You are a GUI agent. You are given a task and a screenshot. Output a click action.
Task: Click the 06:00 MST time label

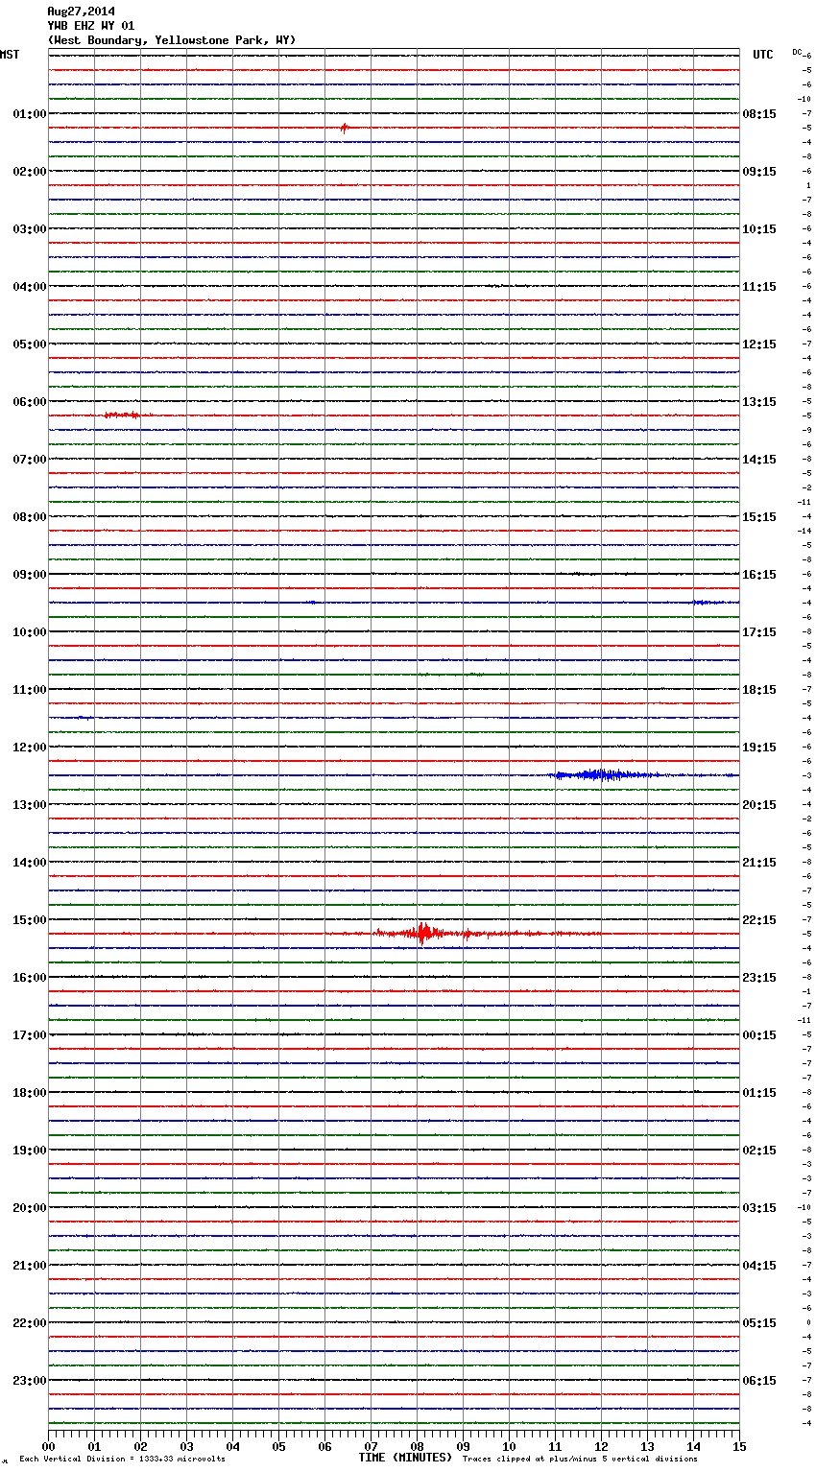pyautogui.click(x=29, y=402)
